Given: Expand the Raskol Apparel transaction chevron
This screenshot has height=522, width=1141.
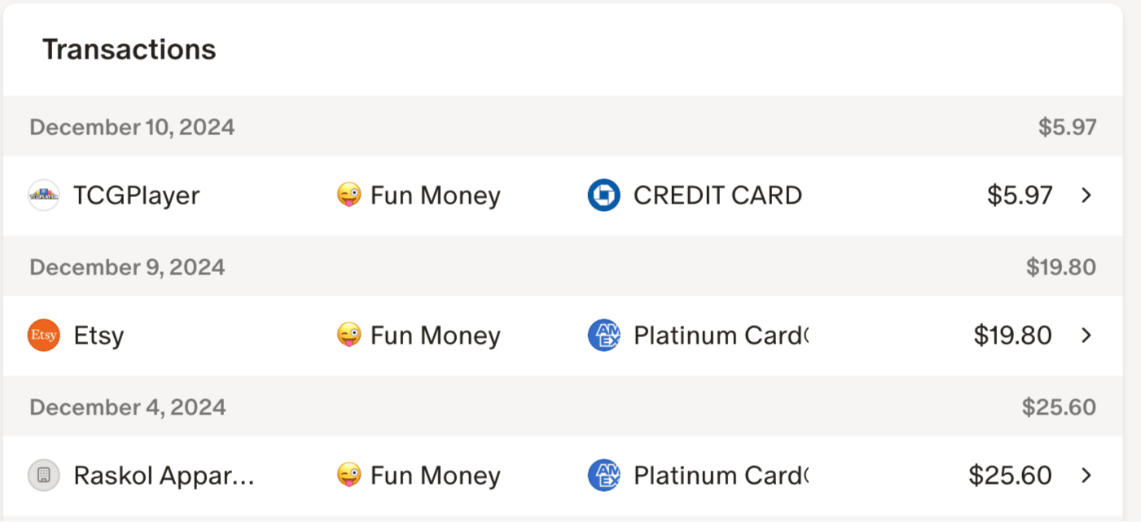Looking at the screenshot, I should click(x=1086, y=476).
